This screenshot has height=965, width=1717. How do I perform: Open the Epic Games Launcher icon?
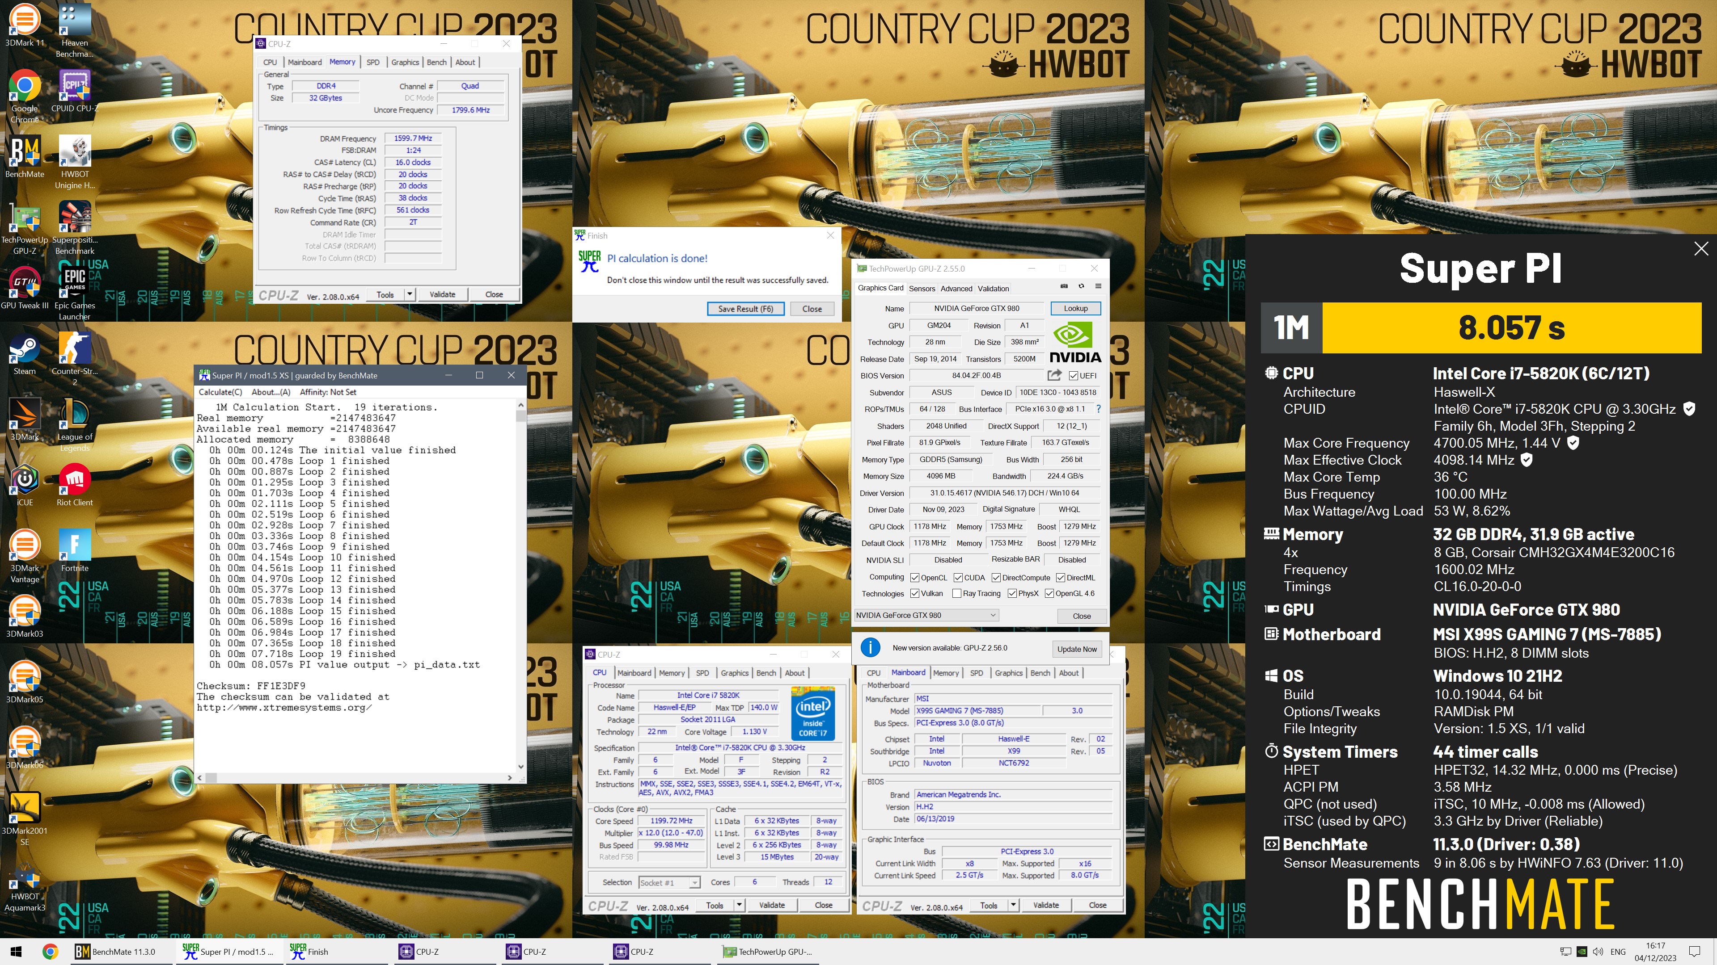coord(75,293)
